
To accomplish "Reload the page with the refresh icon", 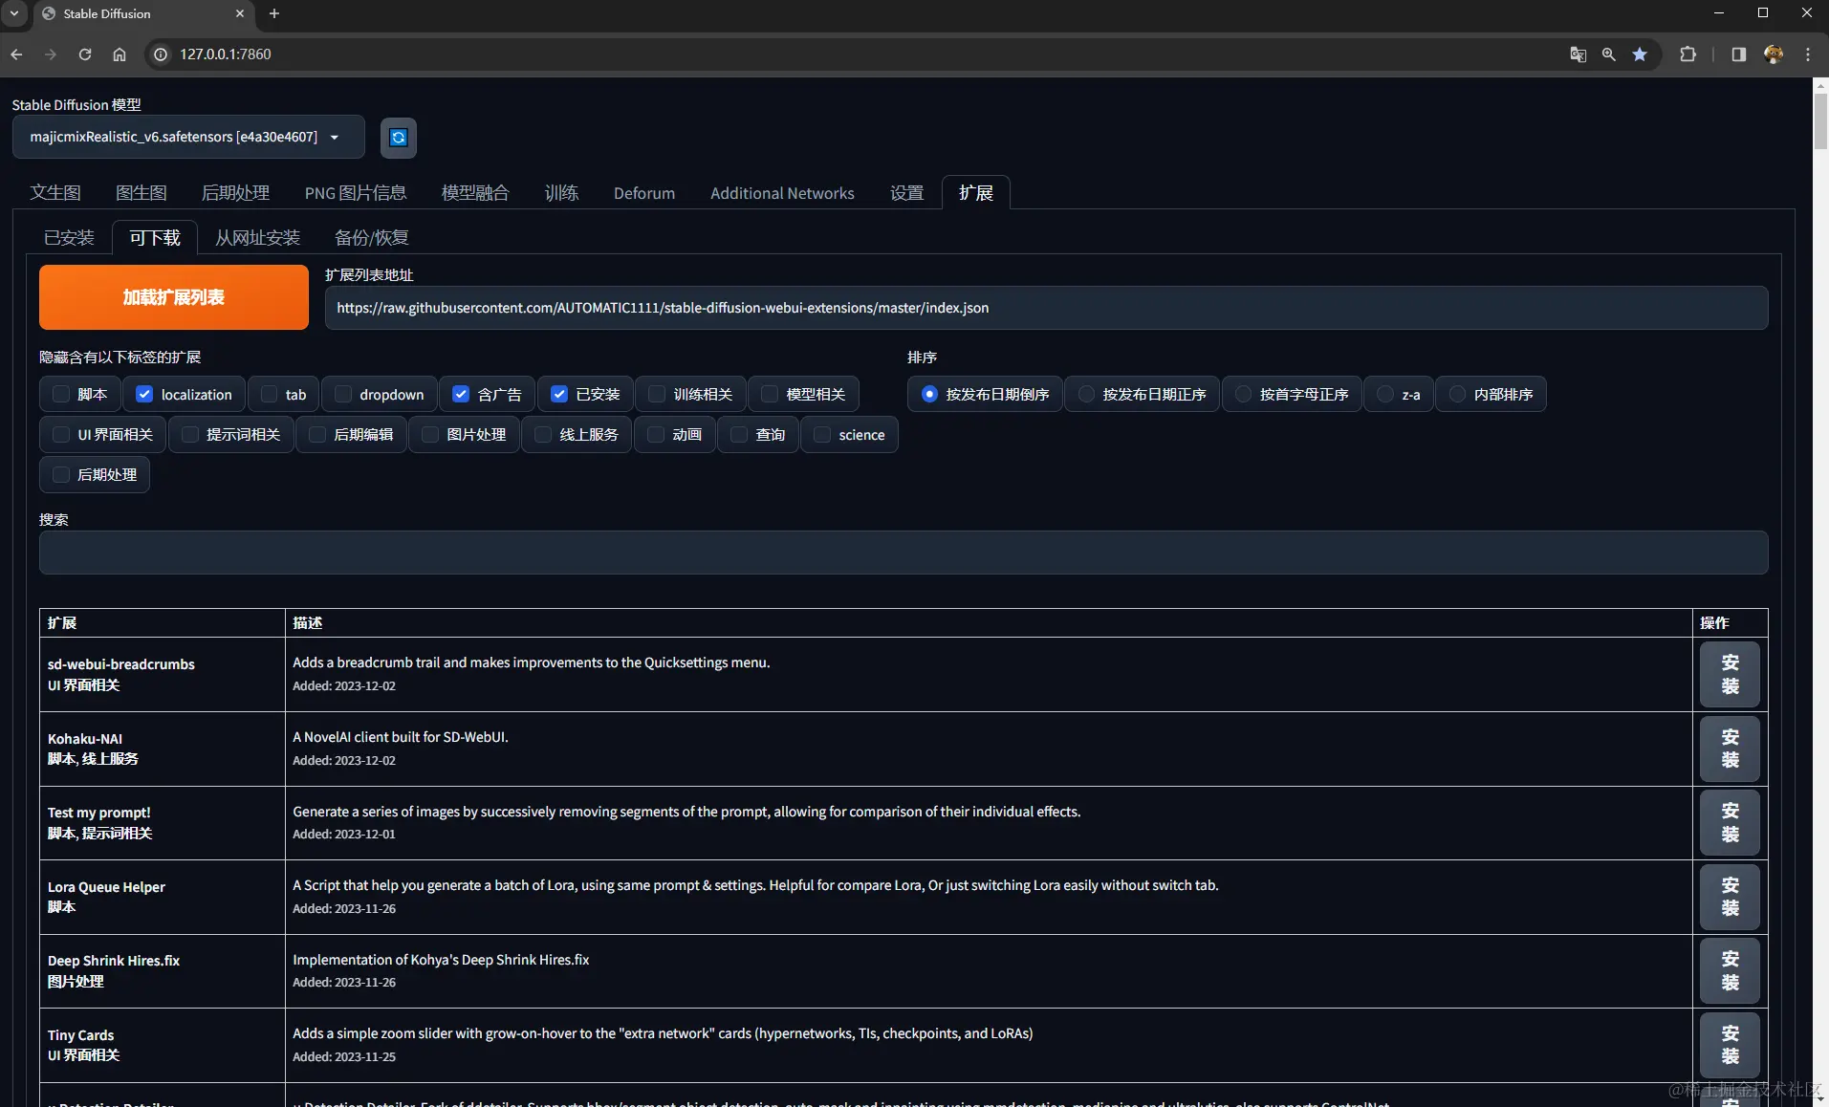I will [x=85, y=54].
